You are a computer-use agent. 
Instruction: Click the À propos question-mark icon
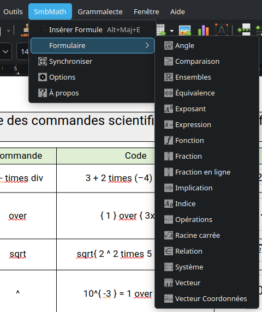click(x=43, y=93)
